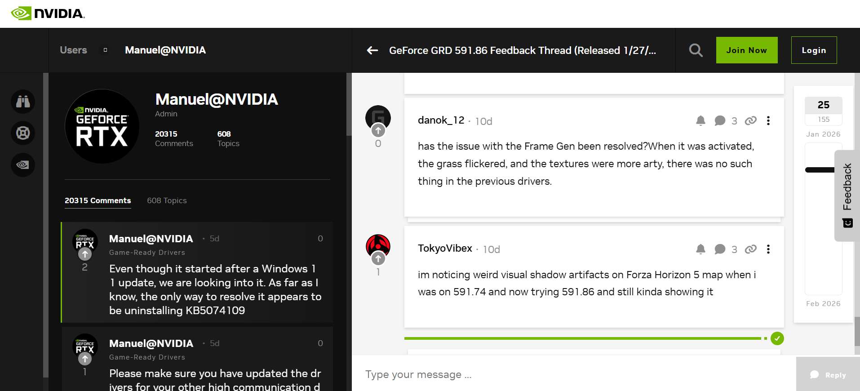Image resolution: width=860 pixels, height=391 pixels.
Task: Click the bell icon on danok_12's post
Action: click(x=700, y=120)
